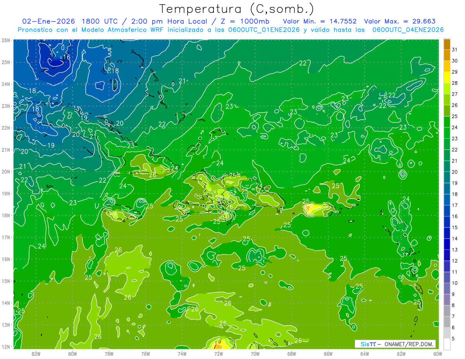Screen dimensions: 465x359
Task: Click the "82W" longitude axis label
Action: point(36,354)
